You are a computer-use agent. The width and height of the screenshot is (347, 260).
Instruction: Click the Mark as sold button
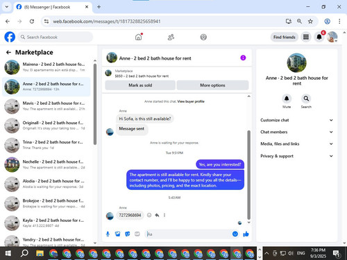(x=140, y=85)
